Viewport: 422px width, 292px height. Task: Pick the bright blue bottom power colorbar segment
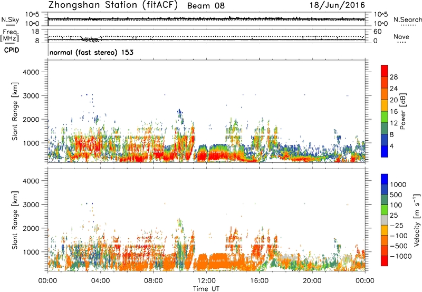pos(385,151)
